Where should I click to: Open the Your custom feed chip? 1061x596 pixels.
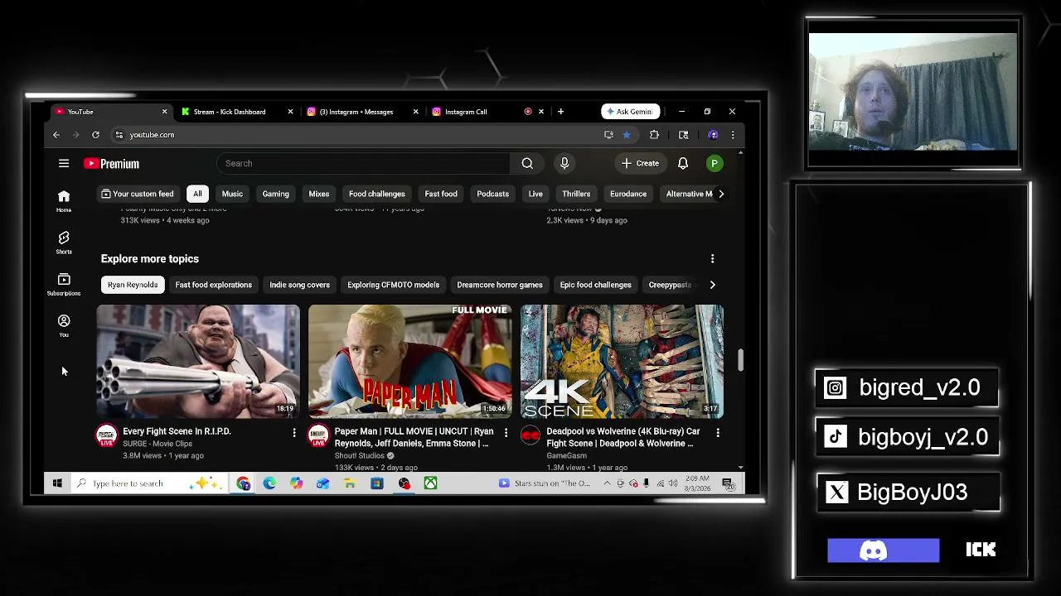click(138, 194)
